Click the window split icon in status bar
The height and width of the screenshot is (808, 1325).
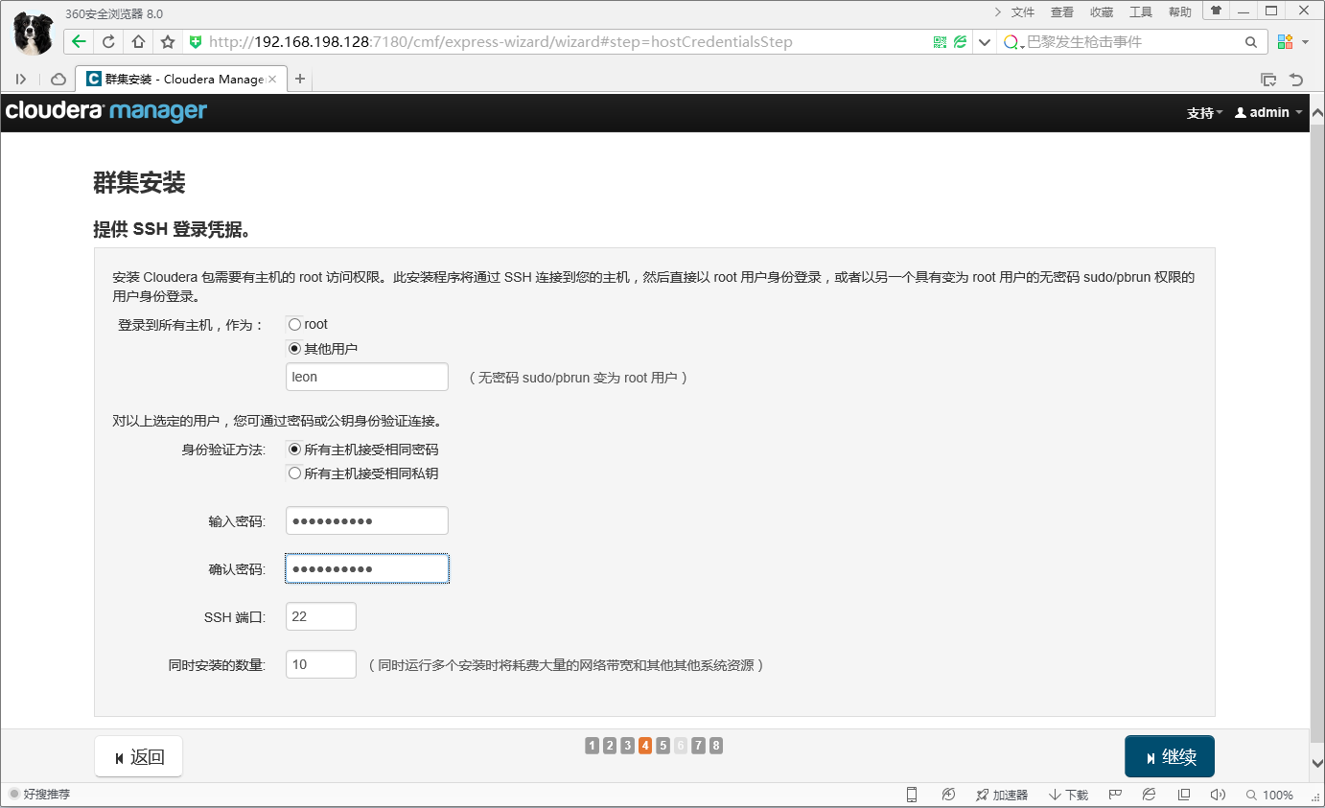pos(1184,795)
